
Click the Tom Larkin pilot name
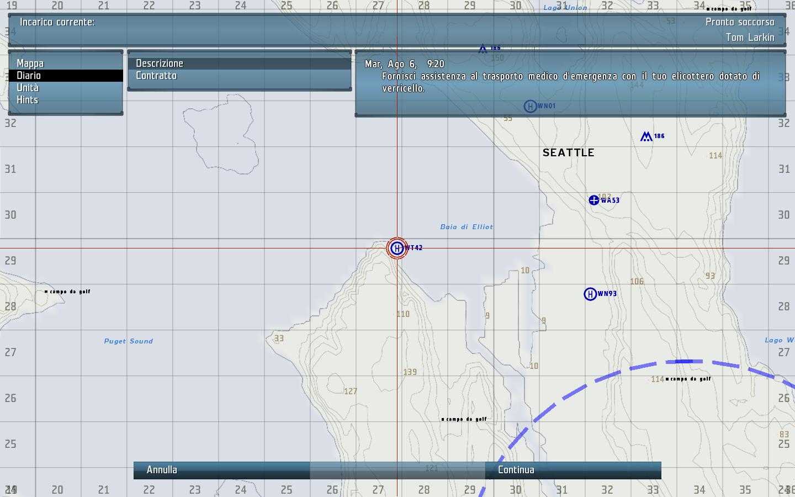pos(750,38)
